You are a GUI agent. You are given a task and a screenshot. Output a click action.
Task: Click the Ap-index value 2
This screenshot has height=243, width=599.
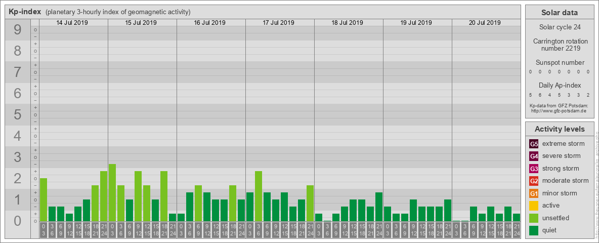coord(588,95)
